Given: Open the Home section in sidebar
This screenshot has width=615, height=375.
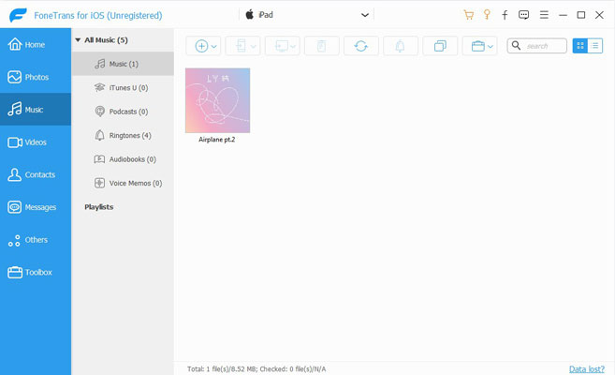Looking at the screenshot, I should (x=36, y=44).
